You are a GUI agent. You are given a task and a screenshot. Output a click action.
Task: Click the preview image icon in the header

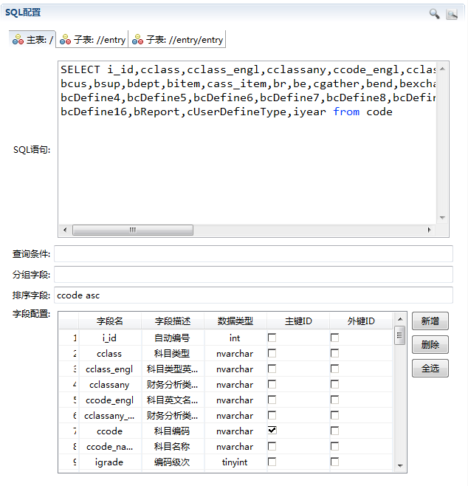(452, 13)
